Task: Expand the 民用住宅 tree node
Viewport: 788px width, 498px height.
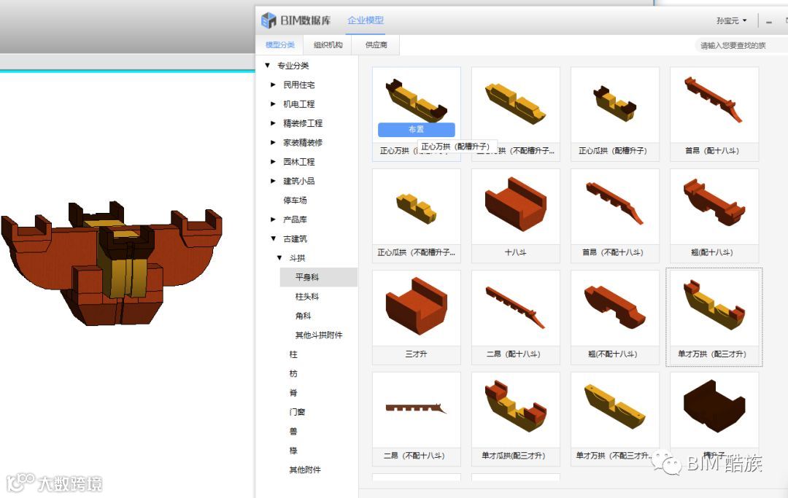Action: coord(273,85)
